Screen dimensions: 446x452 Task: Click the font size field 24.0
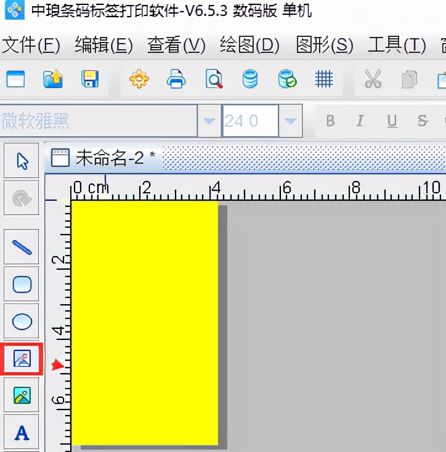point(250,121)
